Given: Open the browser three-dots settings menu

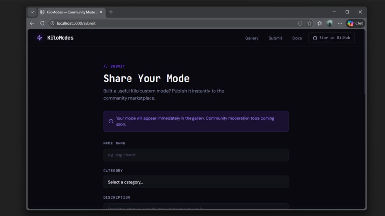Looking at the screenshot, I should point(340,23).
